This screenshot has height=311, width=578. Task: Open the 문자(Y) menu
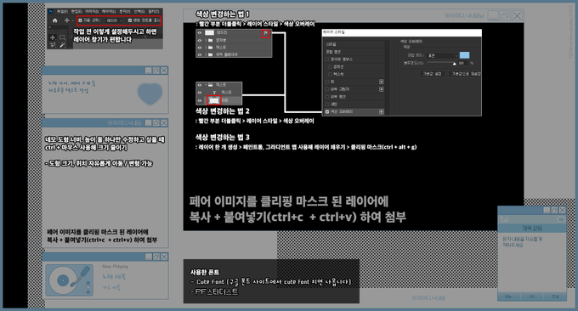click(x=125, y=11)
